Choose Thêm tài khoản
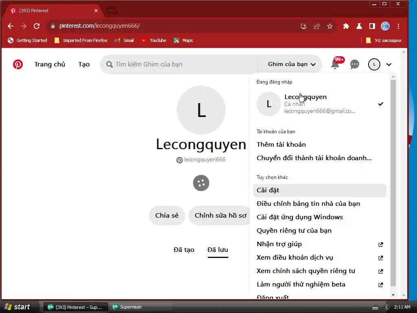This screenshot has width=417, height=313. click(281, 145)
